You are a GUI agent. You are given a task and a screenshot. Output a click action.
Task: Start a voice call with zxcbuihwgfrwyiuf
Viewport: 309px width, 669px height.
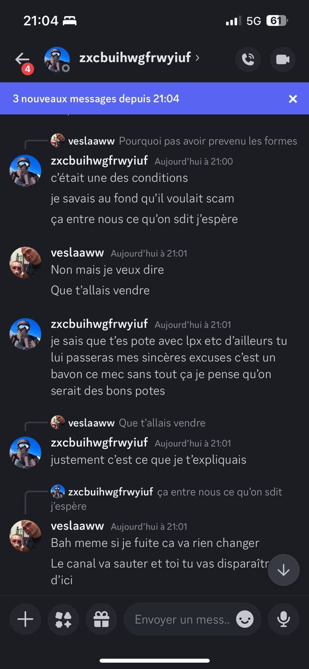(x=248, y=59)
